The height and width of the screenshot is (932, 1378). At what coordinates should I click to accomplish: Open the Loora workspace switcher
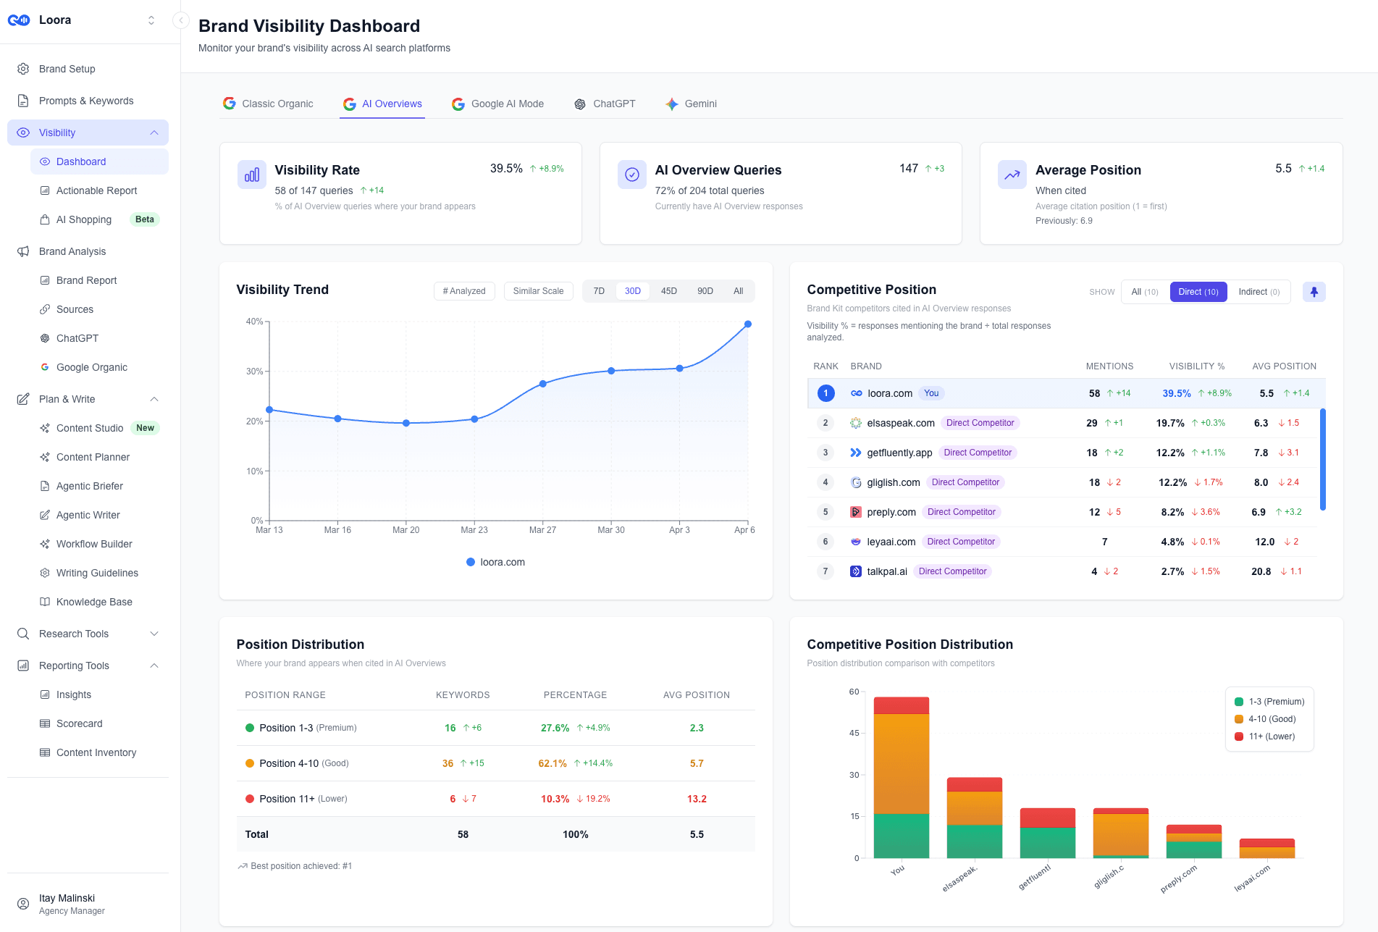point(151,20)
